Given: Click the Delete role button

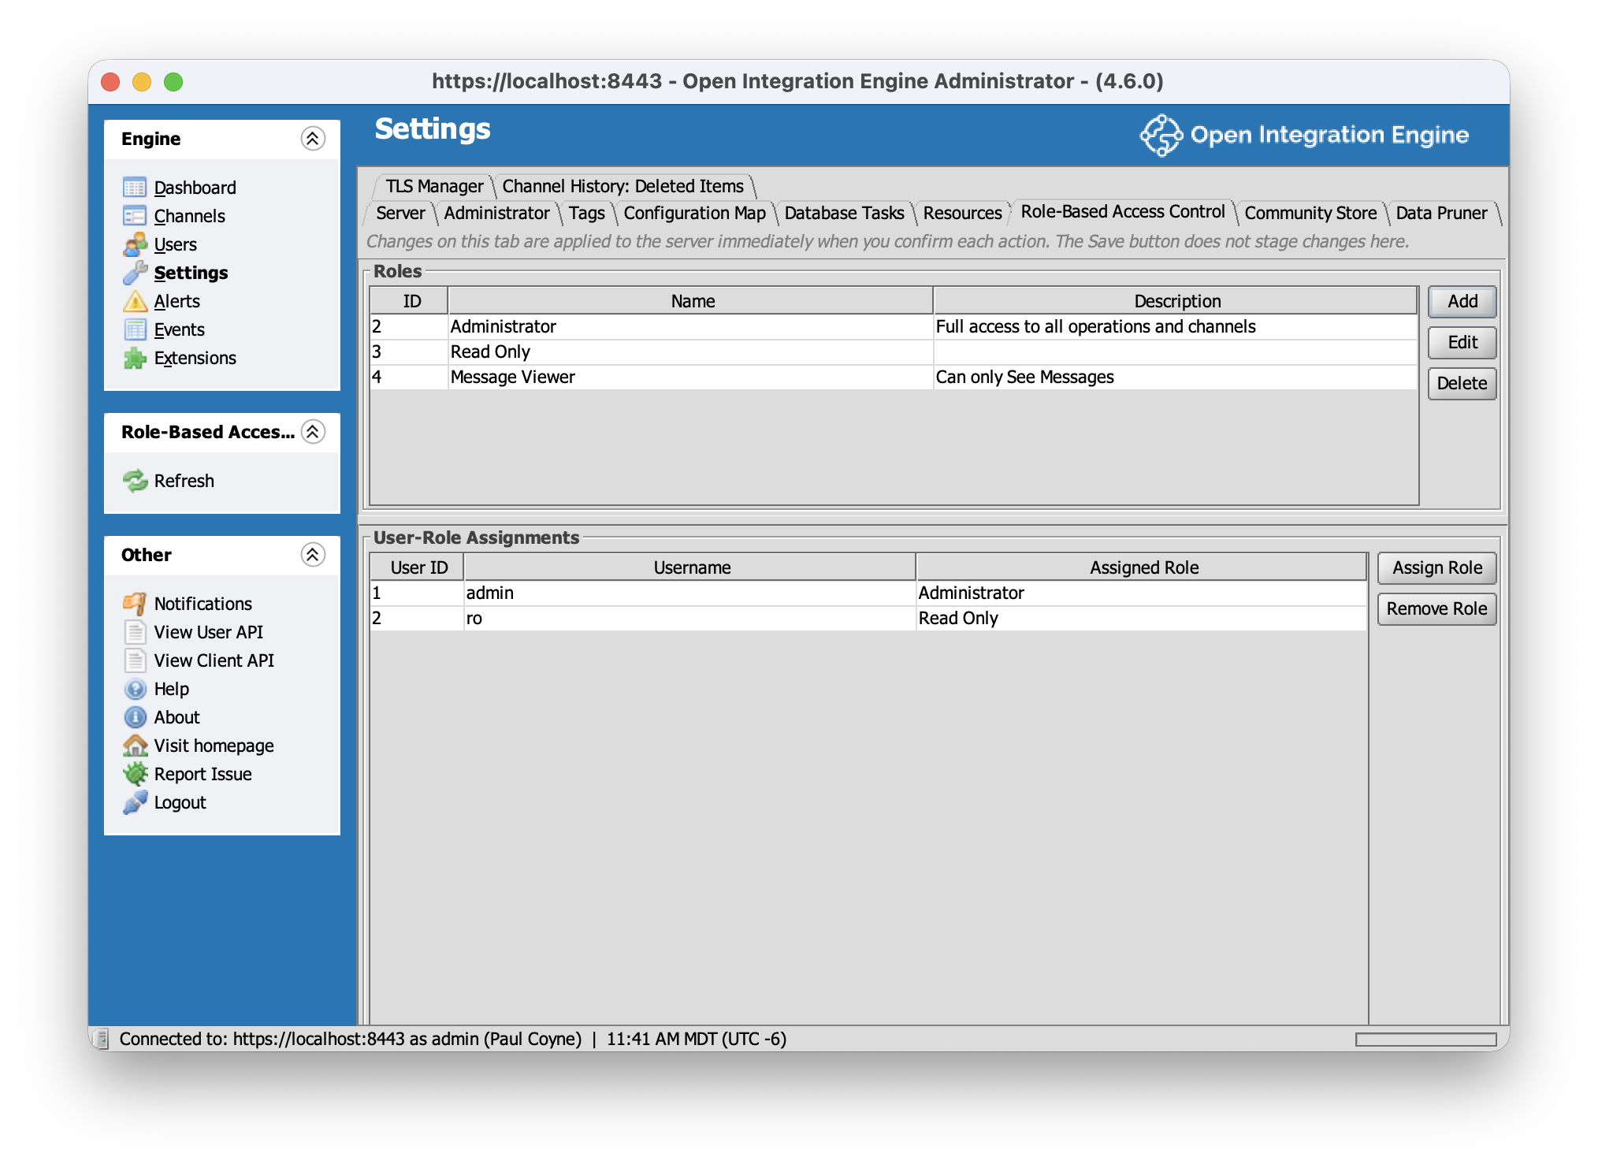Looking at the screenshot, I should (x=1462, y=383).
